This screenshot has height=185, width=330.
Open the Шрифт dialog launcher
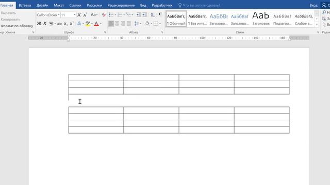pyautogui.click(x=105, y=32)
